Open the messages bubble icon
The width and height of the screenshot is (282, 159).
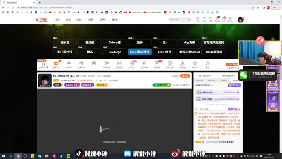point(223,19)
